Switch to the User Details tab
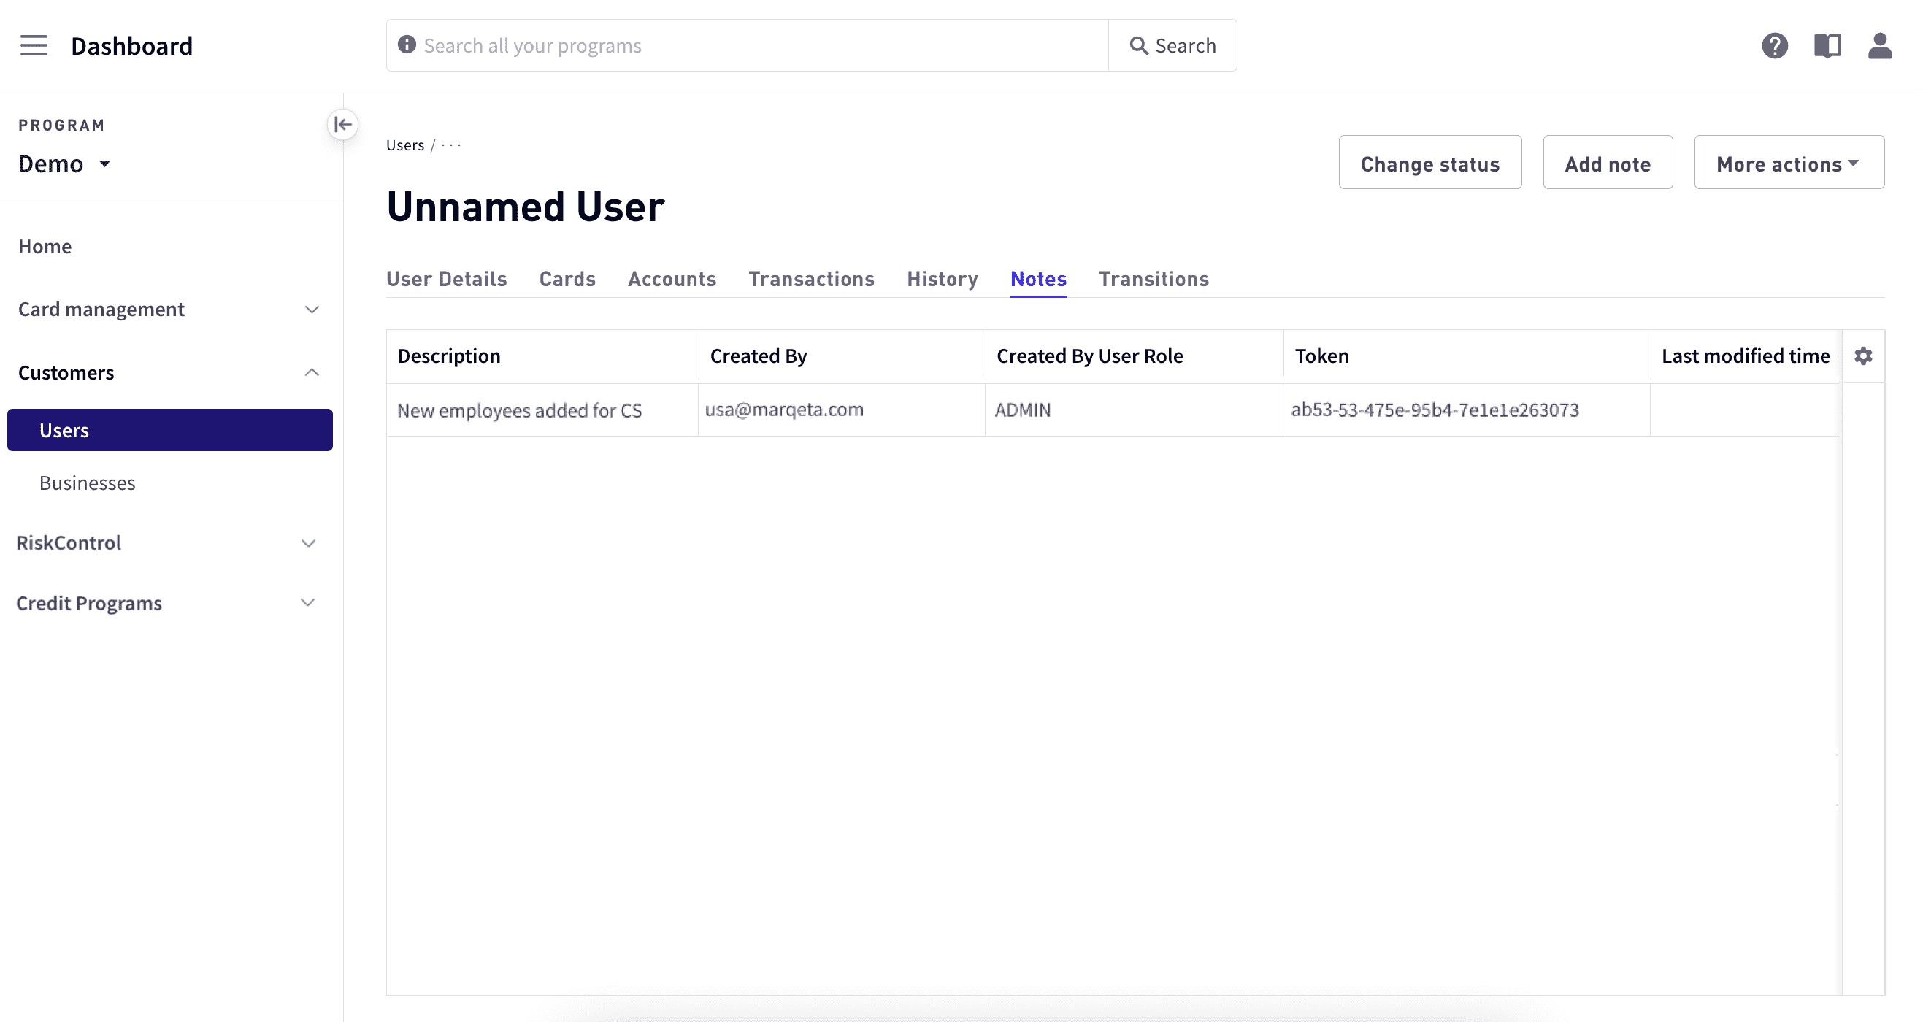The height and width of the screenshot is (1022, 1923). tap(446, 279)
